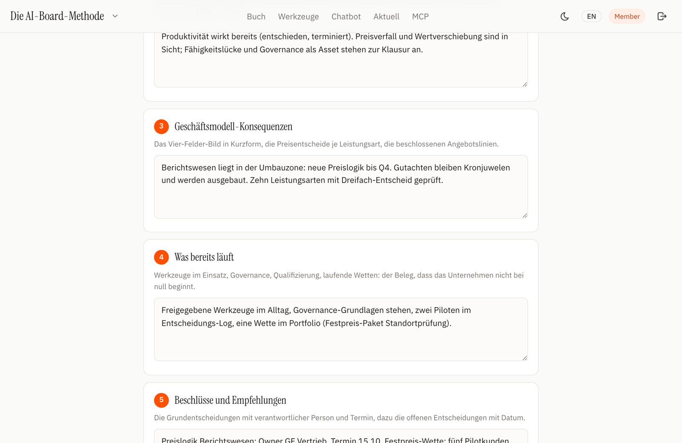Viewport: 682px width, 443px height.
Task: Click the resize handle of the Was bereits läuft textarea
Action: [x=525, y=358]
